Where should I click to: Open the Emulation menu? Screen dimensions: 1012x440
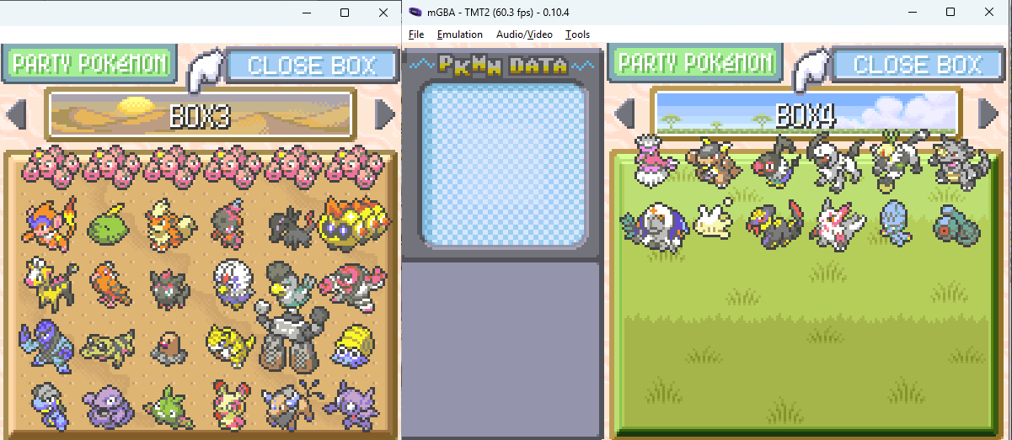pos(460,34)
